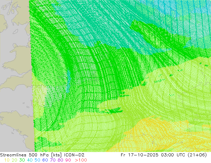Click legend value 10
211x163 pixels.
[7, 160]
